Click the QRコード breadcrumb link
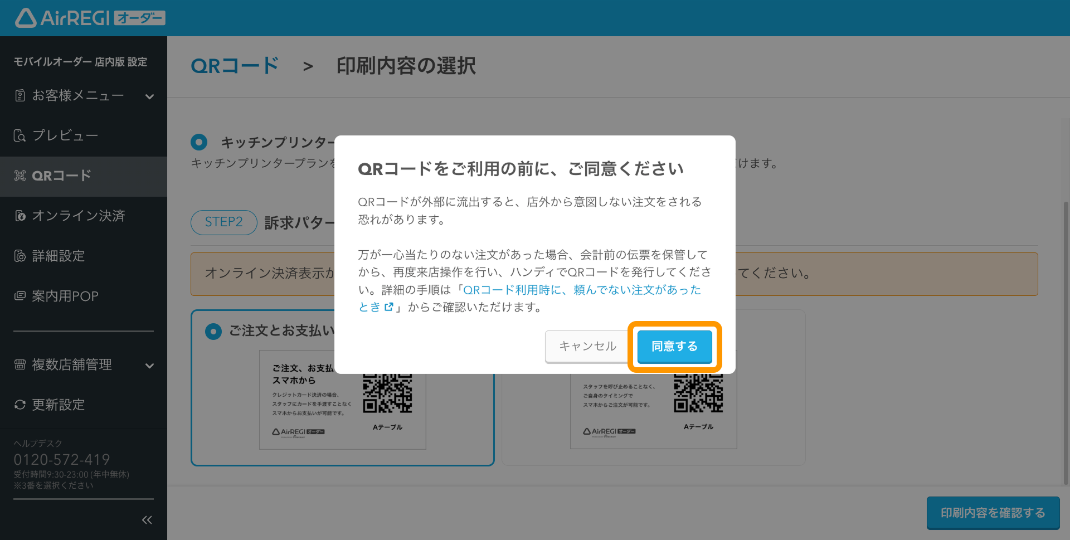Image resolution: width=1070 pixels, height=540 pixels. coord(235,66)
